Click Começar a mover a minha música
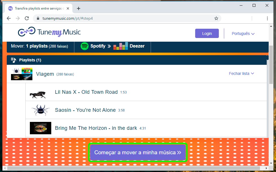 (x=138, y=153)
